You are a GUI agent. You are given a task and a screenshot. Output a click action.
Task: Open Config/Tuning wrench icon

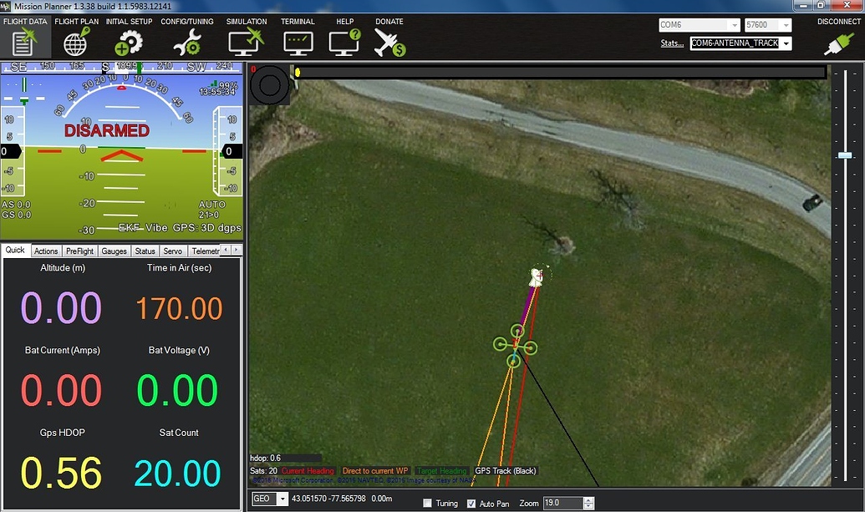point(185,40)
